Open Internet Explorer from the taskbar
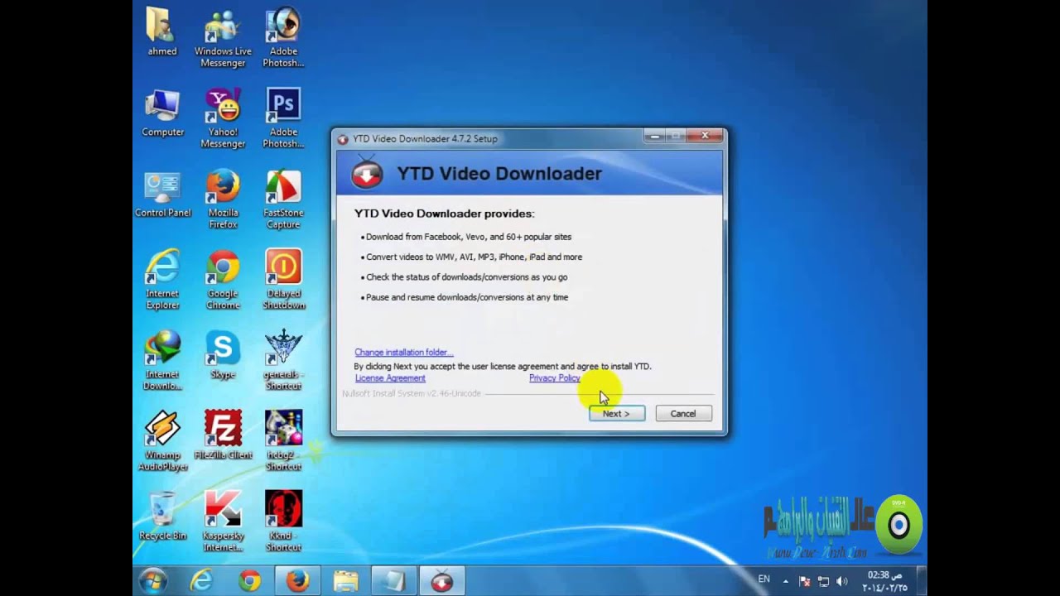Screen dimensions: 1060x596 (x=201, y=581)
